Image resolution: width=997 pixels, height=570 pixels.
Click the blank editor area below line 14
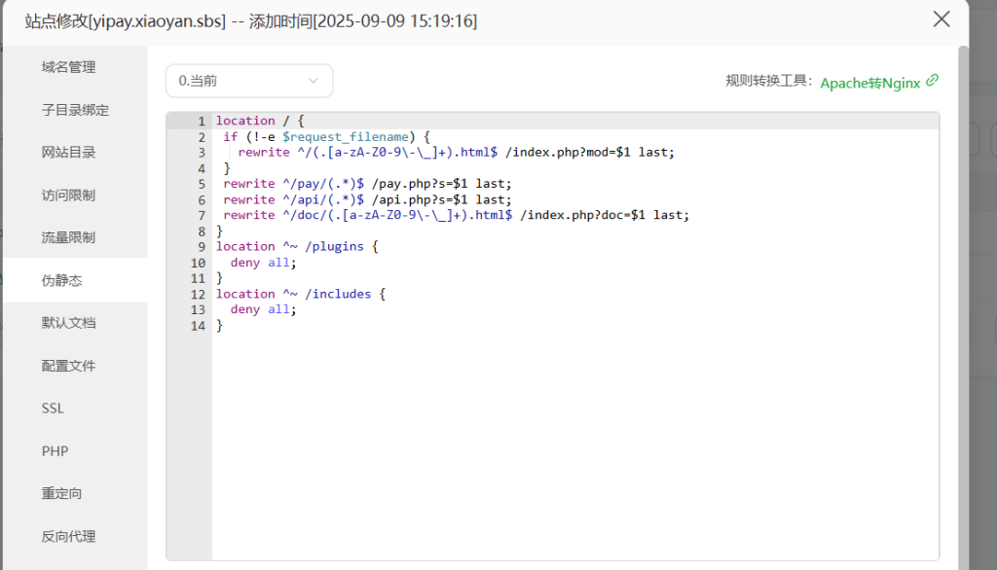[574, 438]
